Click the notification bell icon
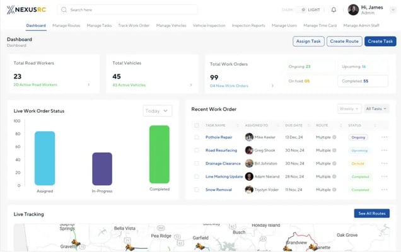 point(334,10)
